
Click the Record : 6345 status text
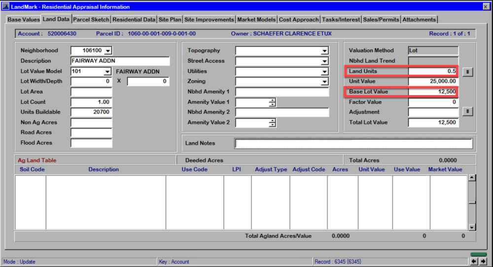point(338,262)
